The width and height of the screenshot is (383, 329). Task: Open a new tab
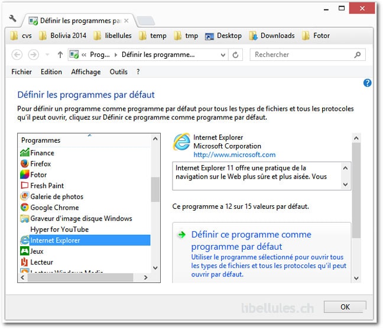pyautogui.click(x=146, y=21)
